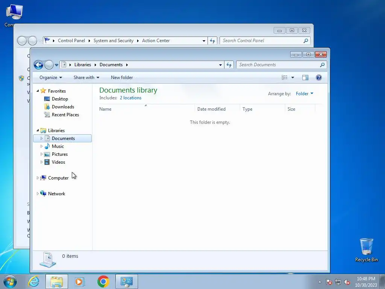Viewport: 385px width, 289px height.
Task: Open the Organize menu
Action: [x=51, y=78]
